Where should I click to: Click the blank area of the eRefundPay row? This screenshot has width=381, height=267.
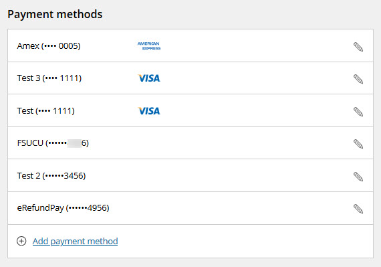pos(231,208)
